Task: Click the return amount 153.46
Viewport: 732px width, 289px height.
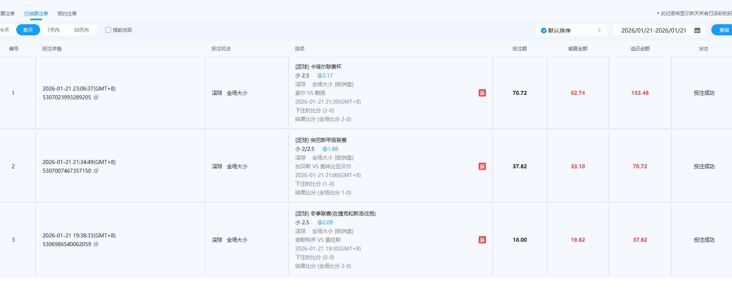Action: click(640, 93)
